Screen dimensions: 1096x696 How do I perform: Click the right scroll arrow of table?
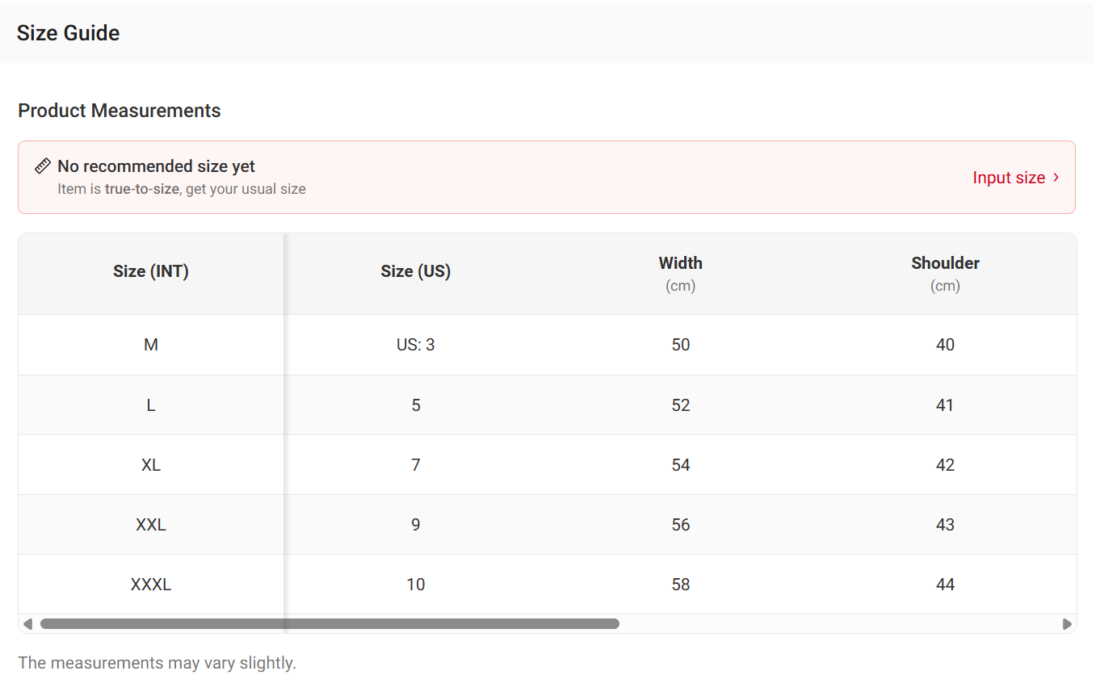1067,624
